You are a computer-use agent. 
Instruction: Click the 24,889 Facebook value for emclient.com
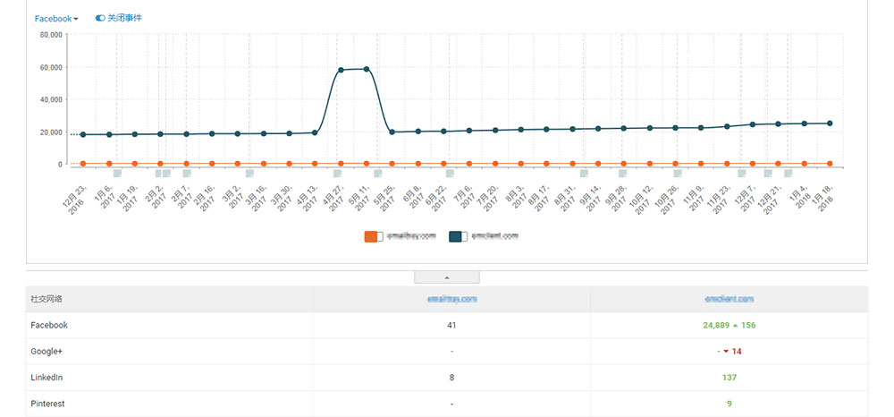click(710, 326)
